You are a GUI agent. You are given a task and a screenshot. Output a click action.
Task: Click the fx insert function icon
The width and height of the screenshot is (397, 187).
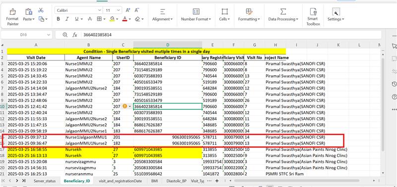[x=75, y=35]
